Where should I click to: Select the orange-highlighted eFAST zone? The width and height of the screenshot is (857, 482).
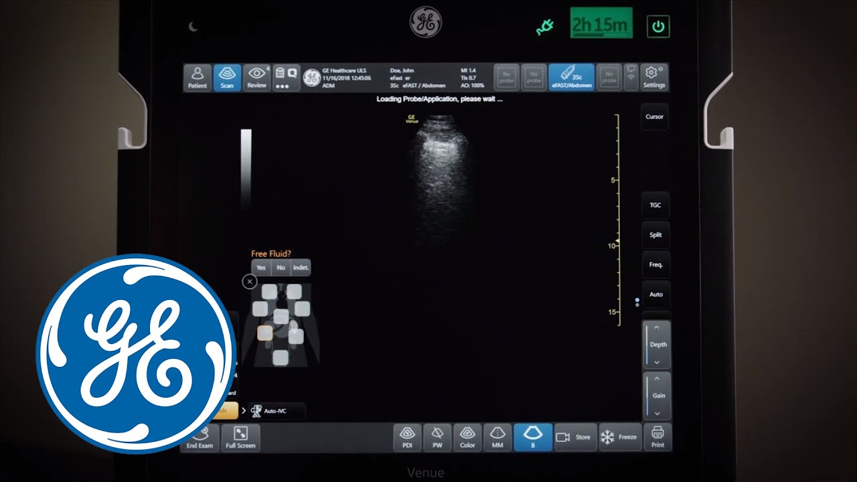tap(265, 332)
